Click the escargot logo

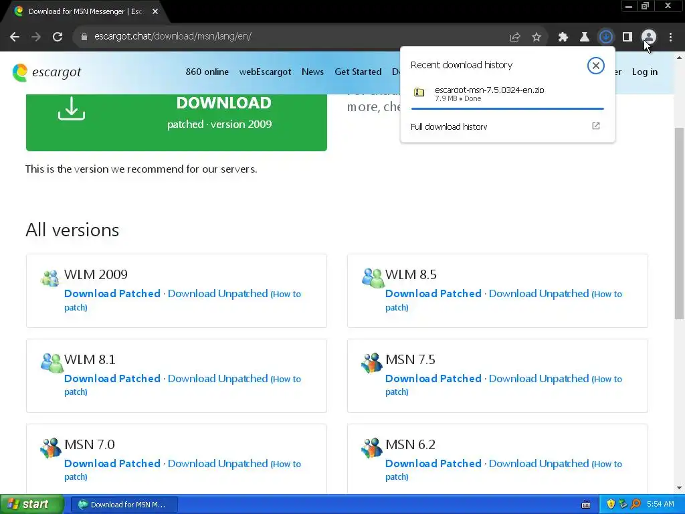pyautogui.click(x=47, y=72)
